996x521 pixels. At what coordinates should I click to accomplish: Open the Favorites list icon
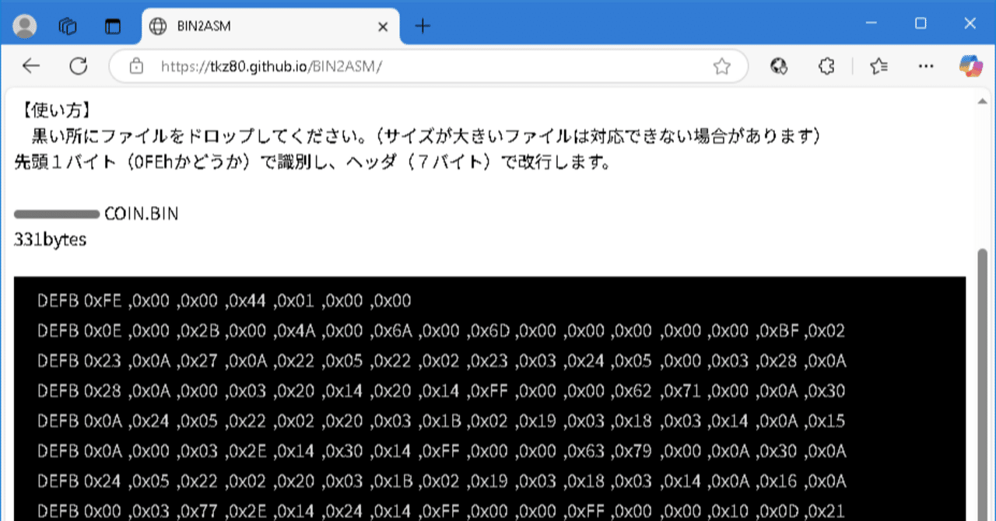tap(879, 66)
